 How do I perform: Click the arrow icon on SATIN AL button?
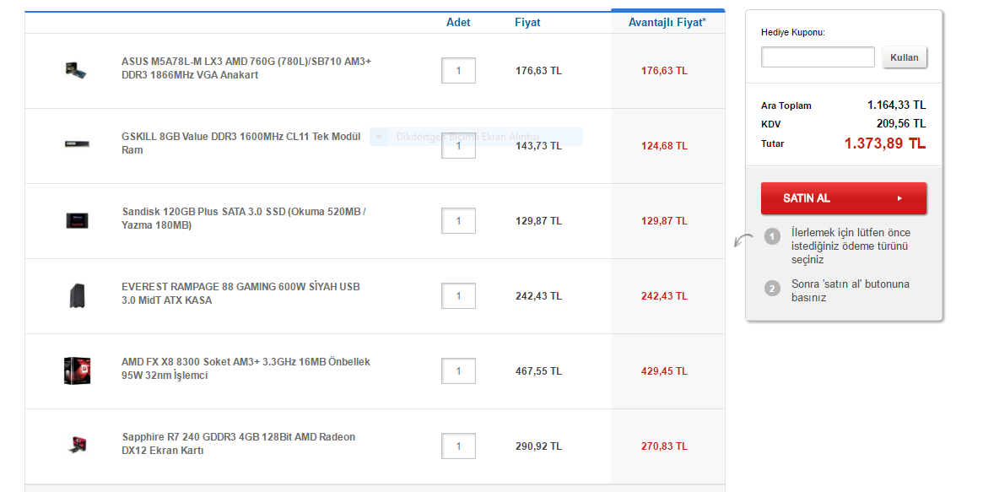[899, 198]
